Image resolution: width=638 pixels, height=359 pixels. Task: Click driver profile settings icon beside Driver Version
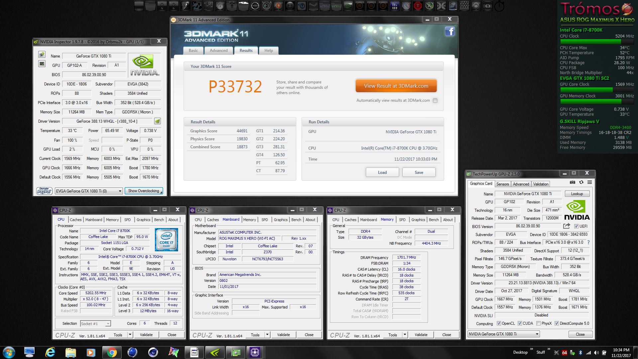click(x=158, y=121)
